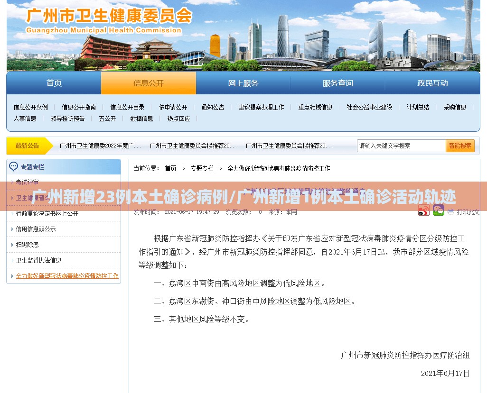Open the 服务查询 navigation tab
This screenshot has height=393, width=487.
(337, 83)
